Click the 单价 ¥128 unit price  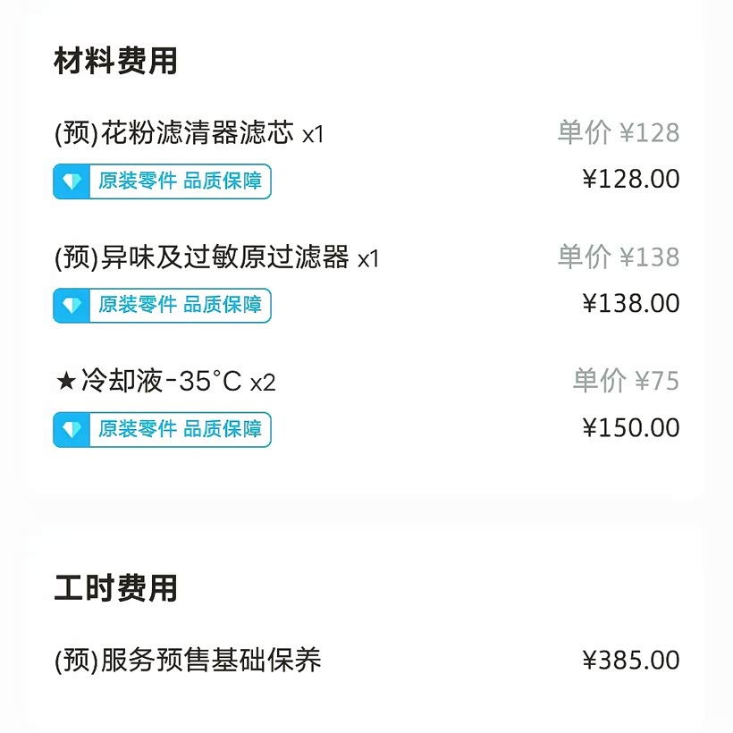click(619, 133)
